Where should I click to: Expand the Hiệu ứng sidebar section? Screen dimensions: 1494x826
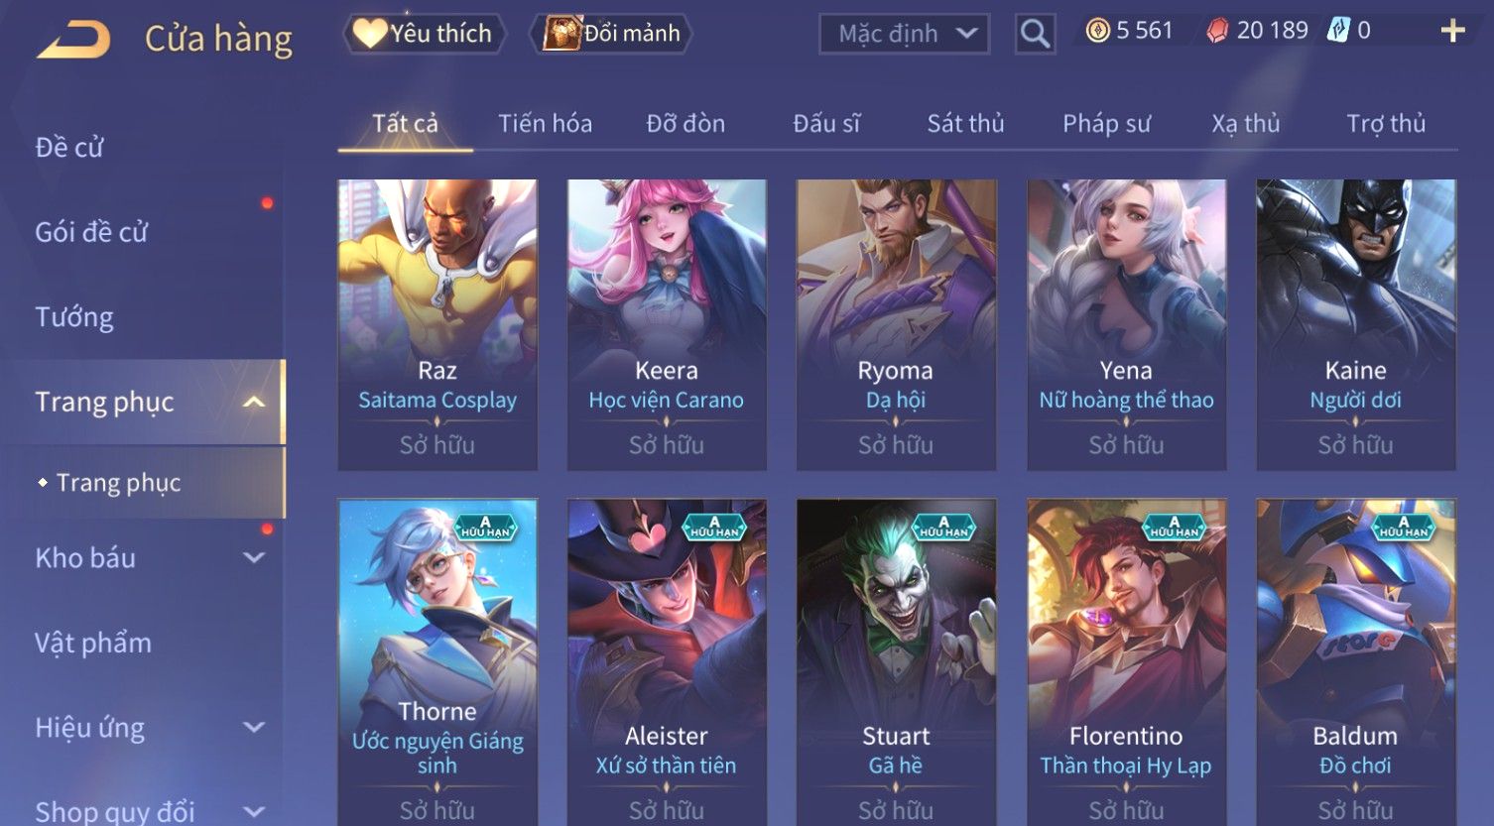(x=254, y=728)
